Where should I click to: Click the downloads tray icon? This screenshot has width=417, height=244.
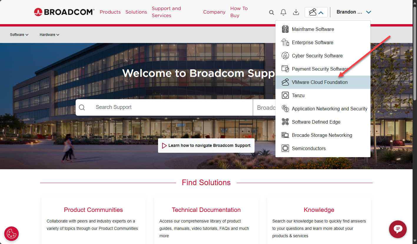296,12
